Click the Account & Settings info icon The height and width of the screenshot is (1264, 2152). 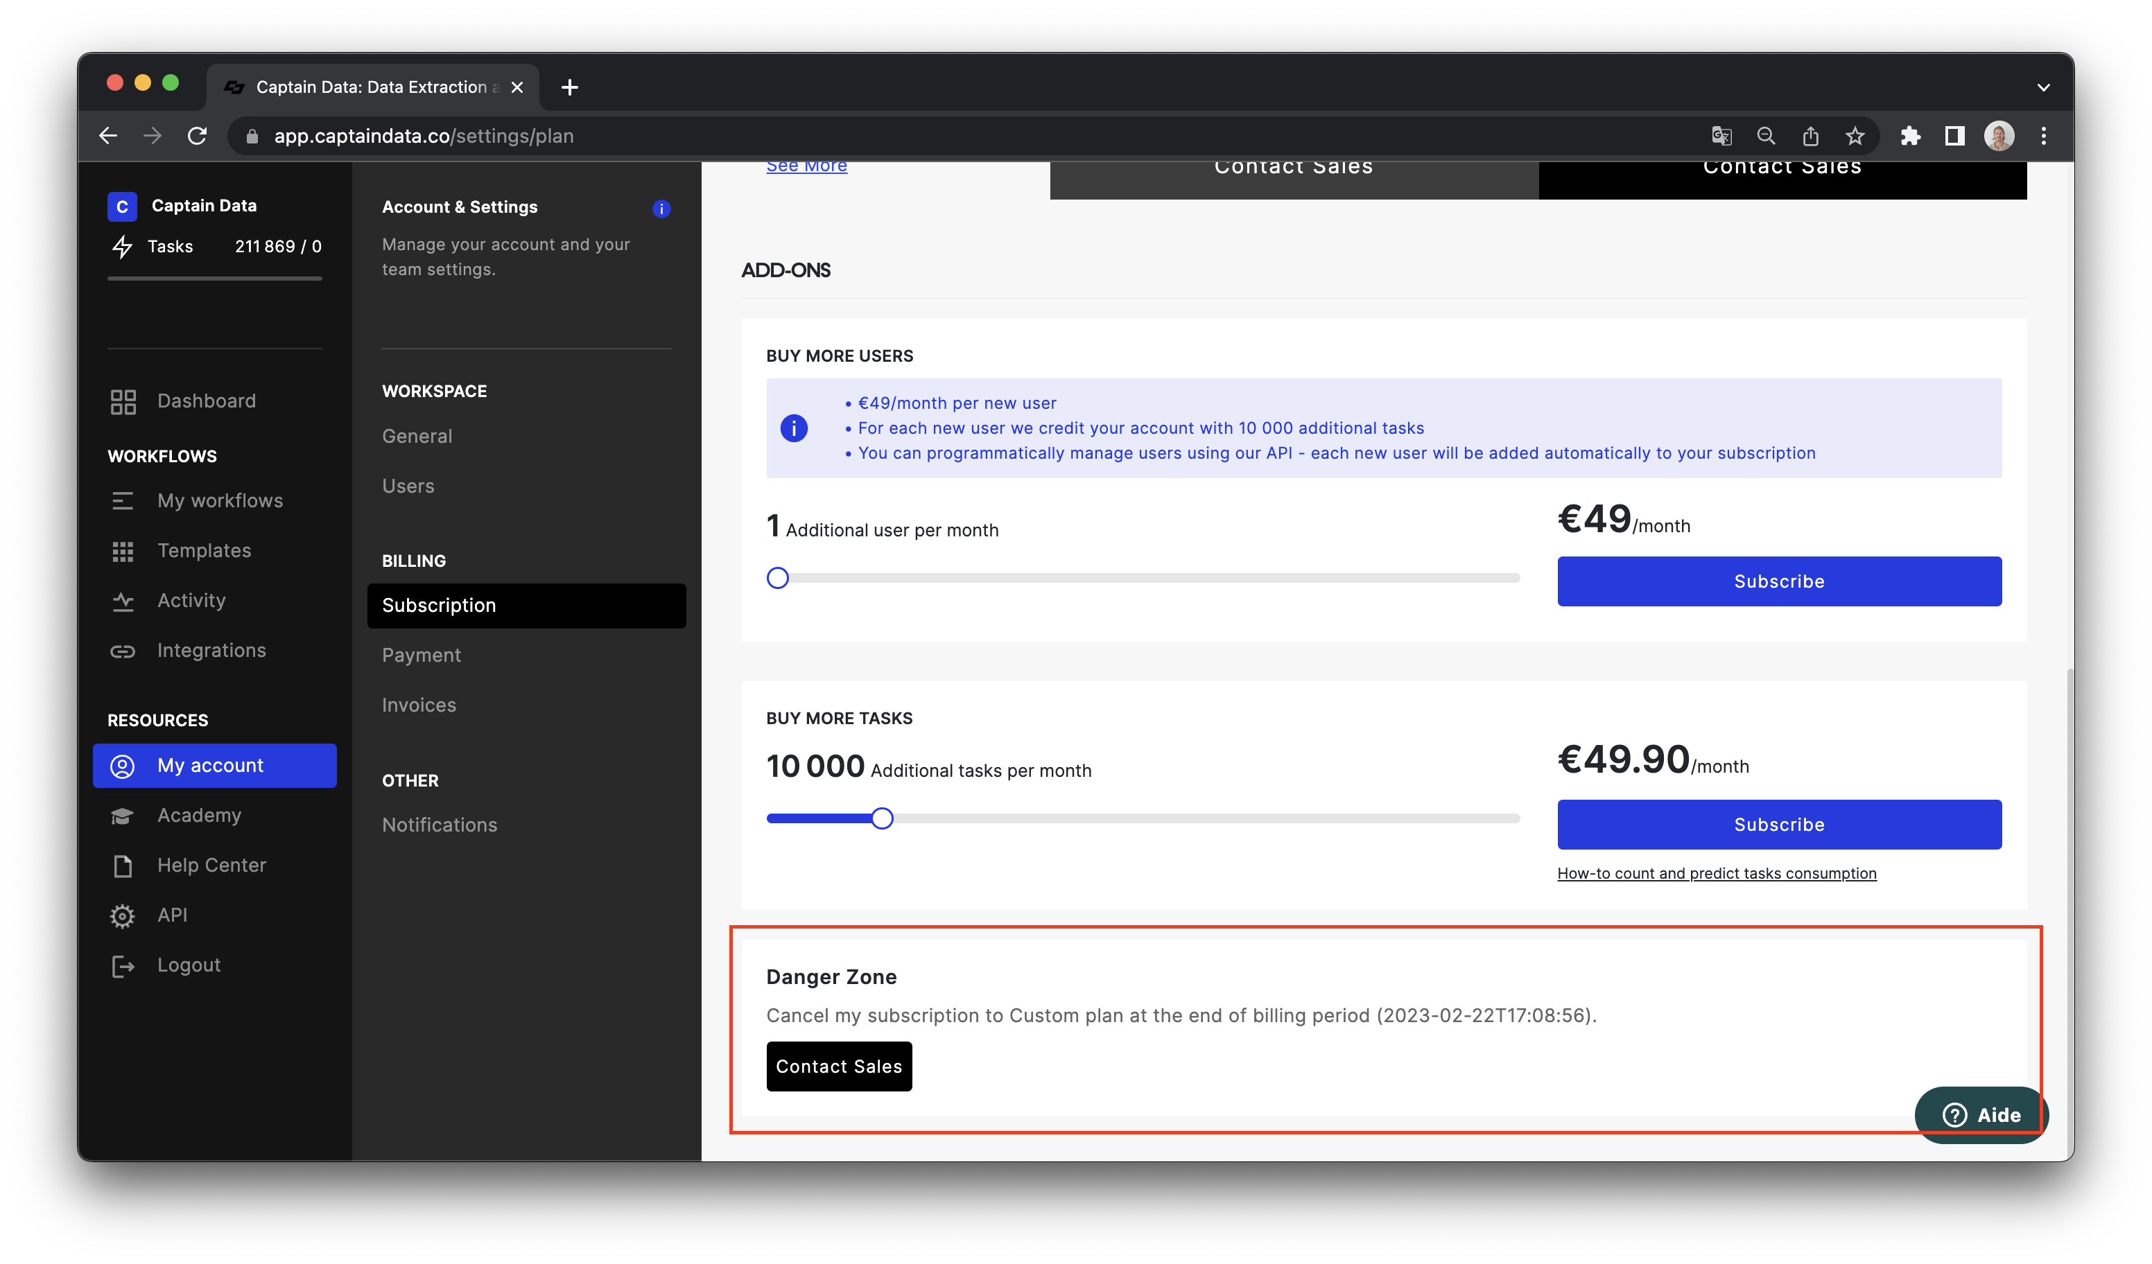click(x=662, y=209)
